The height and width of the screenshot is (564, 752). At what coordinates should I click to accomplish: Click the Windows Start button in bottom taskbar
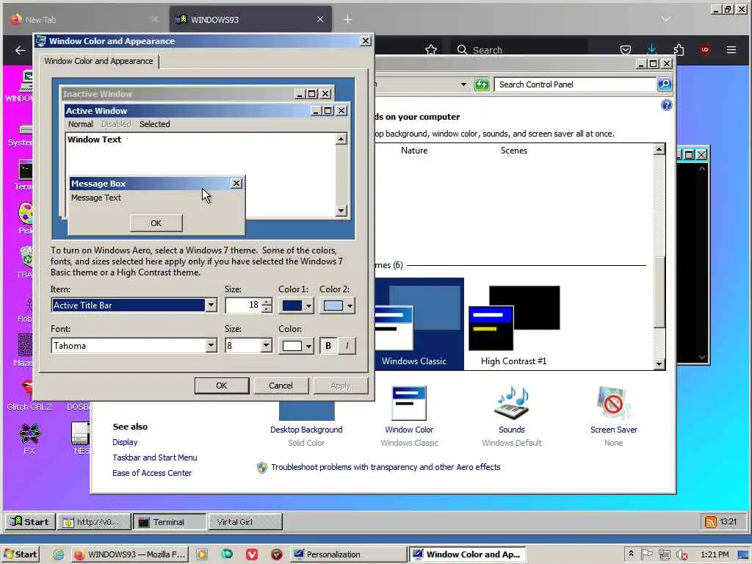click(21, 554)
